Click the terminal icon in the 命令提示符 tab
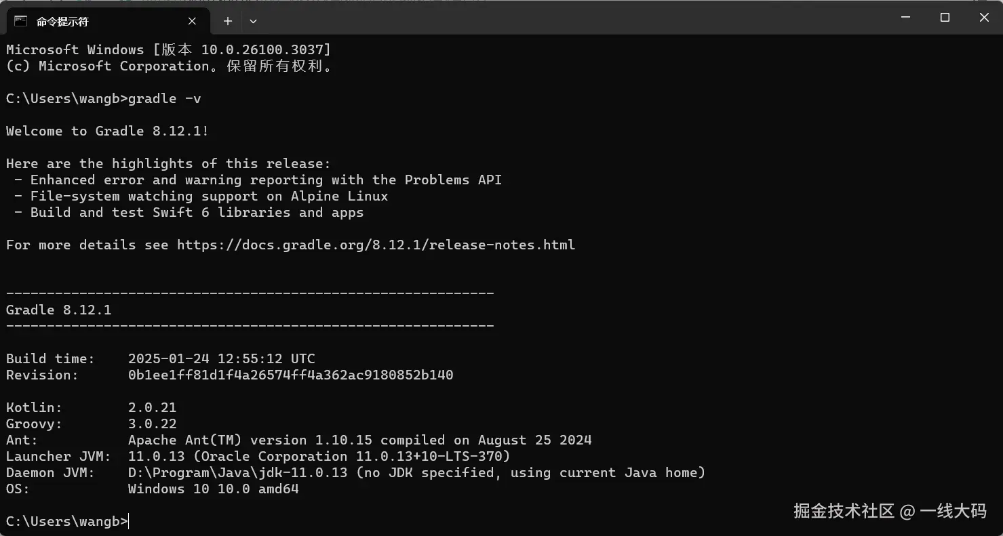The width and height of the screenshot is (1003, 536). pyautogui.click(x=21, y=21)
